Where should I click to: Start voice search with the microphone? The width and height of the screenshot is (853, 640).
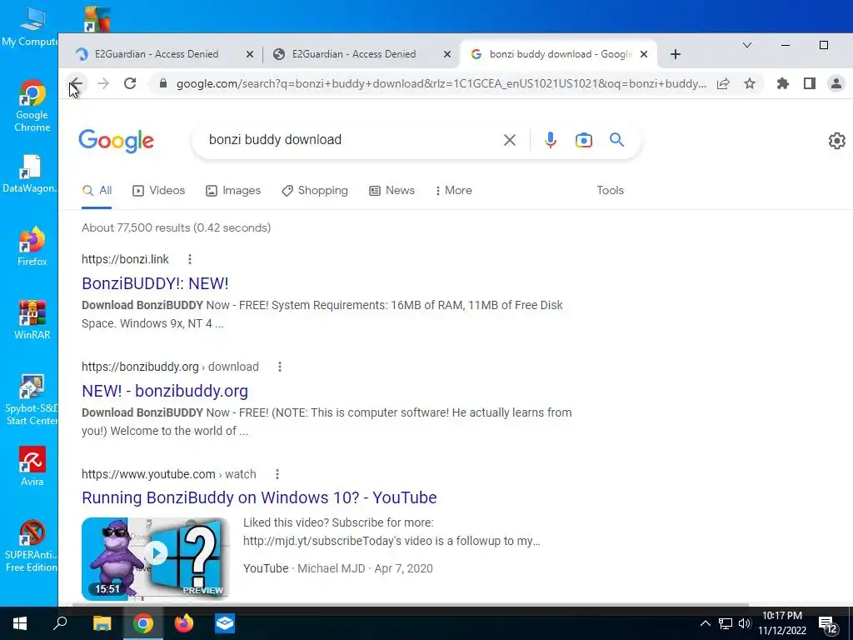click(x=551, y=140)
